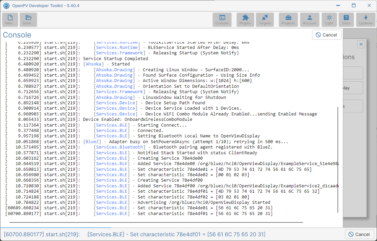Select the 'Device Service Loaded with 1 Devices' line
Image resolution: width=377 pixels, height=241 pixels.
(x=123, y=108)
